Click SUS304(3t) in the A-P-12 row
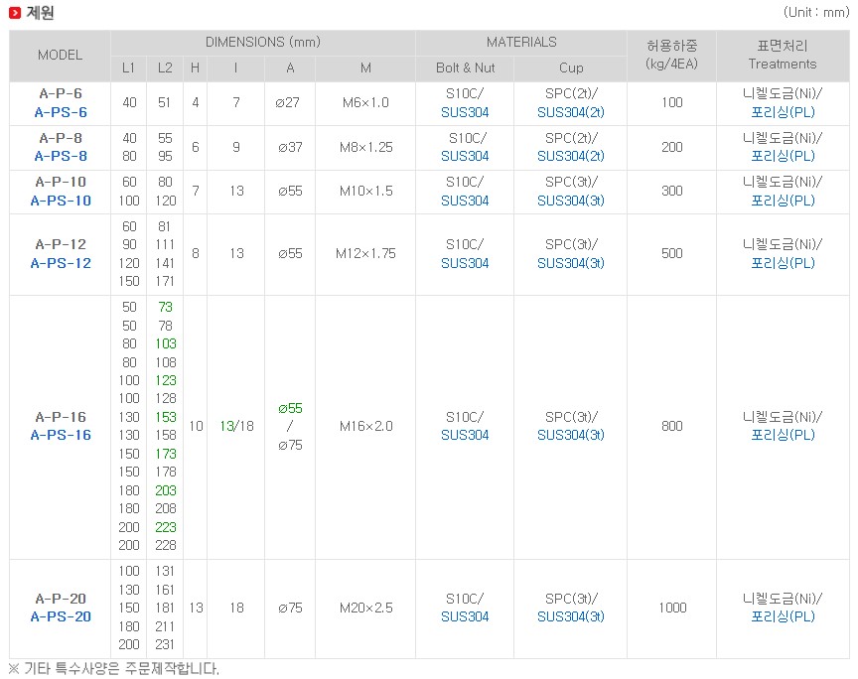 click(x=571, y=263)
